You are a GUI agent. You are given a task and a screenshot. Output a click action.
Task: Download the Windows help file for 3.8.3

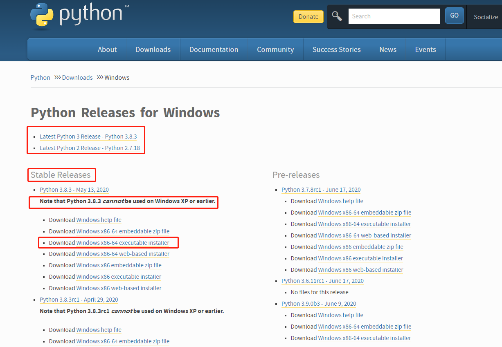coord(99,220)
